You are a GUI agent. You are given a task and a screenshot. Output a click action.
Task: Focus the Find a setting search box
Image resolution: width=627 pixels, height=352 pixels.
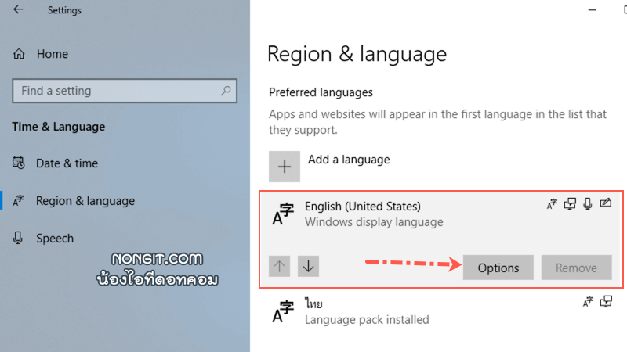click(x=125, y=91)
